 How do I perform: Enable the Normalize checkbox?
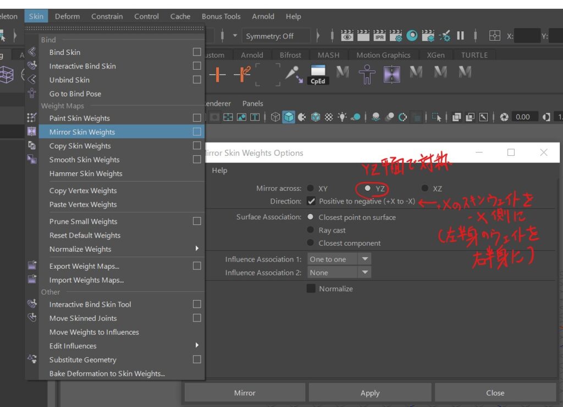(x=311, y=289)
